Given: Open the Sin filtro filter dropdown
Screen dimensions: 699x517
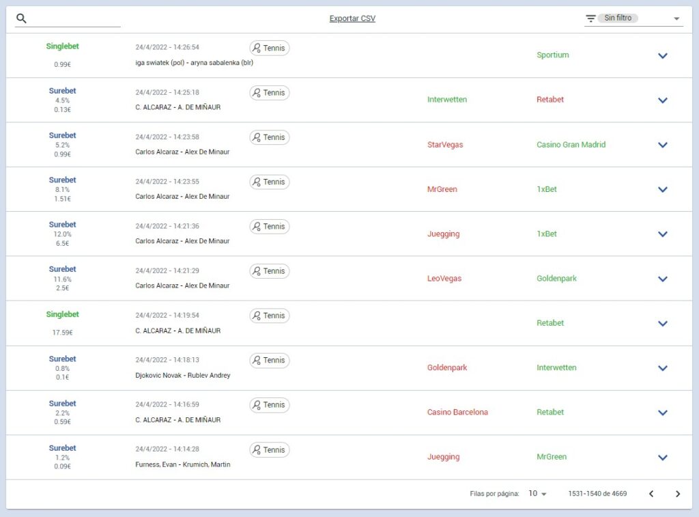Looking at the screenshot, I should (x=633, y=18).
